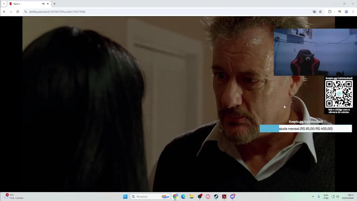Expand the tab search dropdown

coord(4,4)
